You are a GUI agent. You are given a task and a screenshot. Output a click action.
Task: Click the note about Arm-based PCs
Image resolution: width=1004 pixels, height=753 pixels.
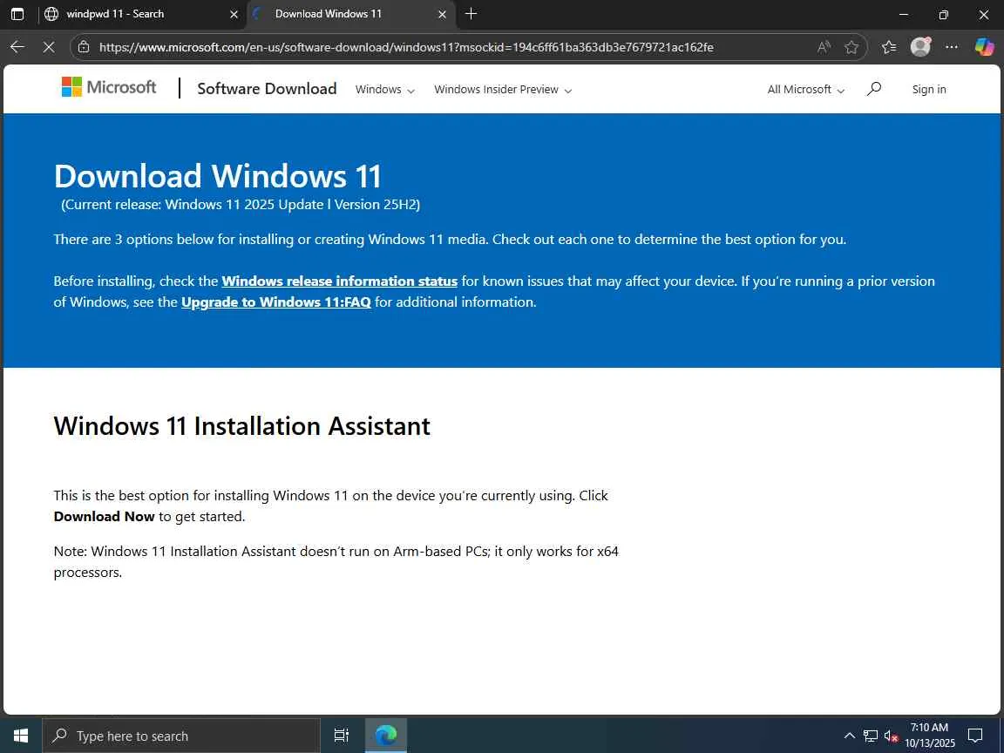[x=336, y=561]
